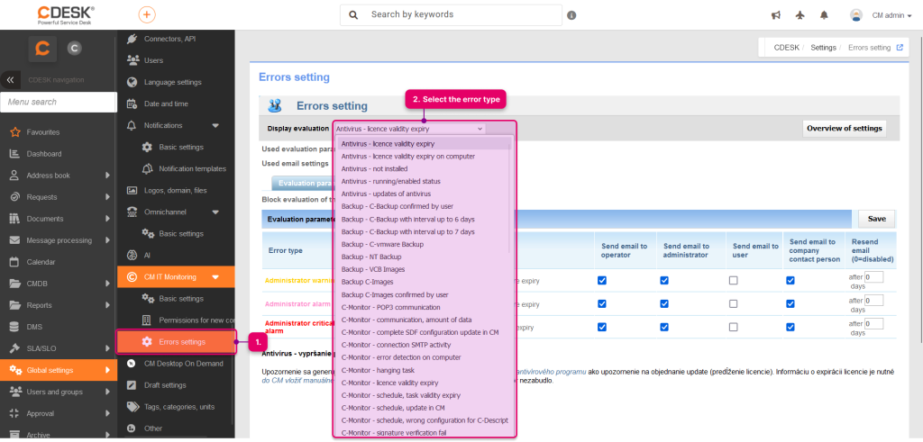
Task: Open Overview of settings
Action: (845, 128)
